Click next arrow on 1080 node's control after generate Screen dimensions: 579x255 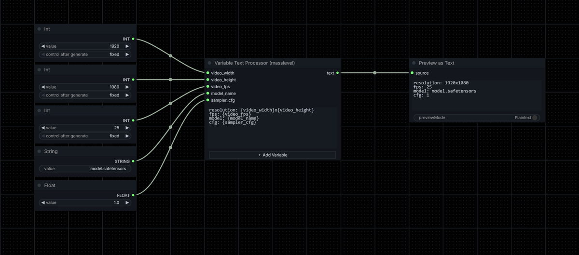pos(127,95)
